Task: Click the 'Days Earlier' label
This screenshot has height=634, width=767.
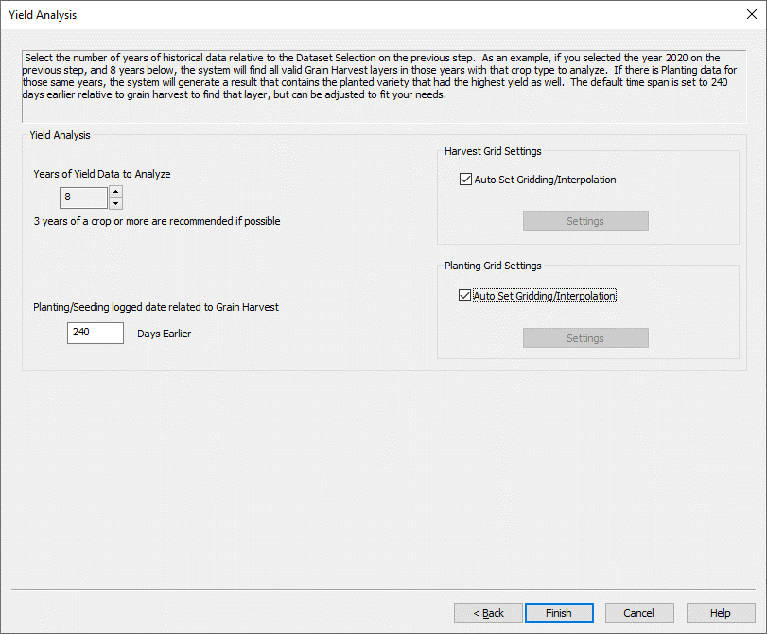Action: click(x=164, y=334)
